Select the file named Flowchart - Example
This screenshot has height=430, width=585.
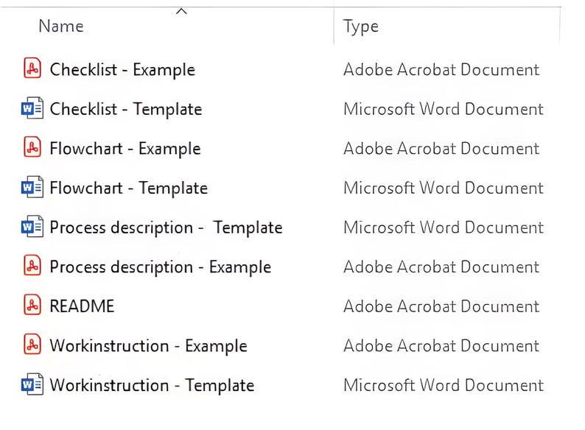tap(125, 149)
